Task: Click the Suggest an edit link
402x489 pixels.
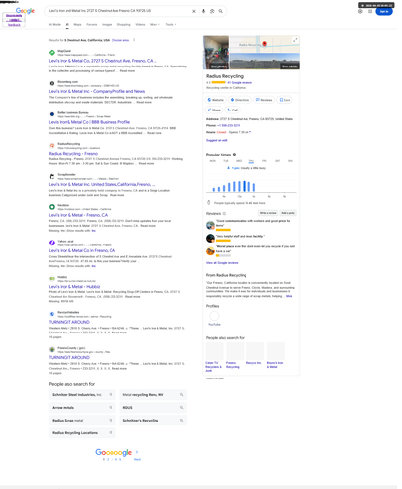Action: pyautogui.click(x=217, y=140)
